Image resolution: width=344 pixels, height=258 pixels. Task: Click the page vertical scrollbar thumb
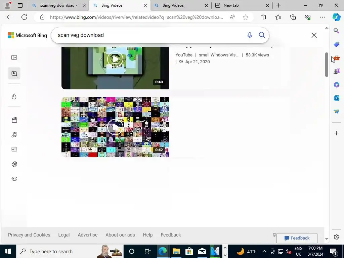(327, 65)
